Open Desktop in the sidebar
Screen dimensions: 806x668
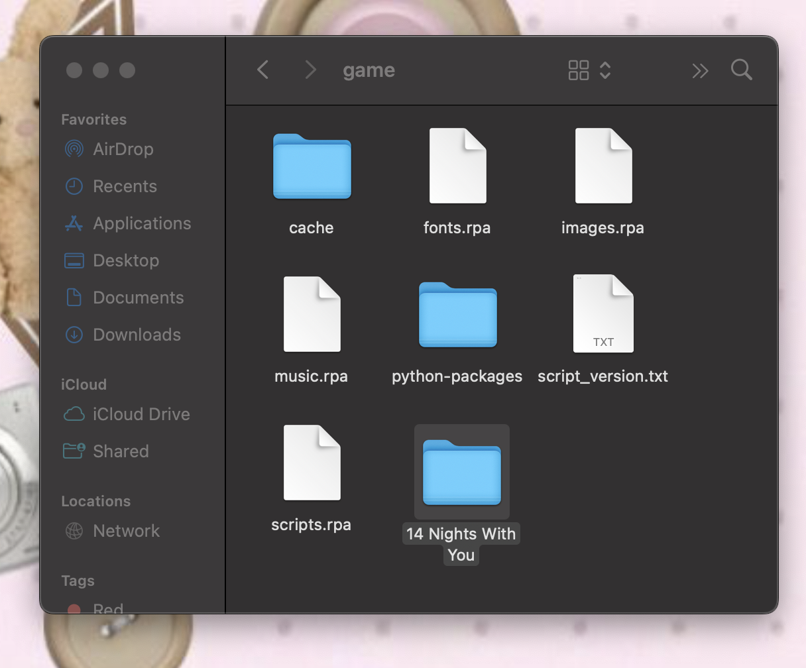click(111, 260)
